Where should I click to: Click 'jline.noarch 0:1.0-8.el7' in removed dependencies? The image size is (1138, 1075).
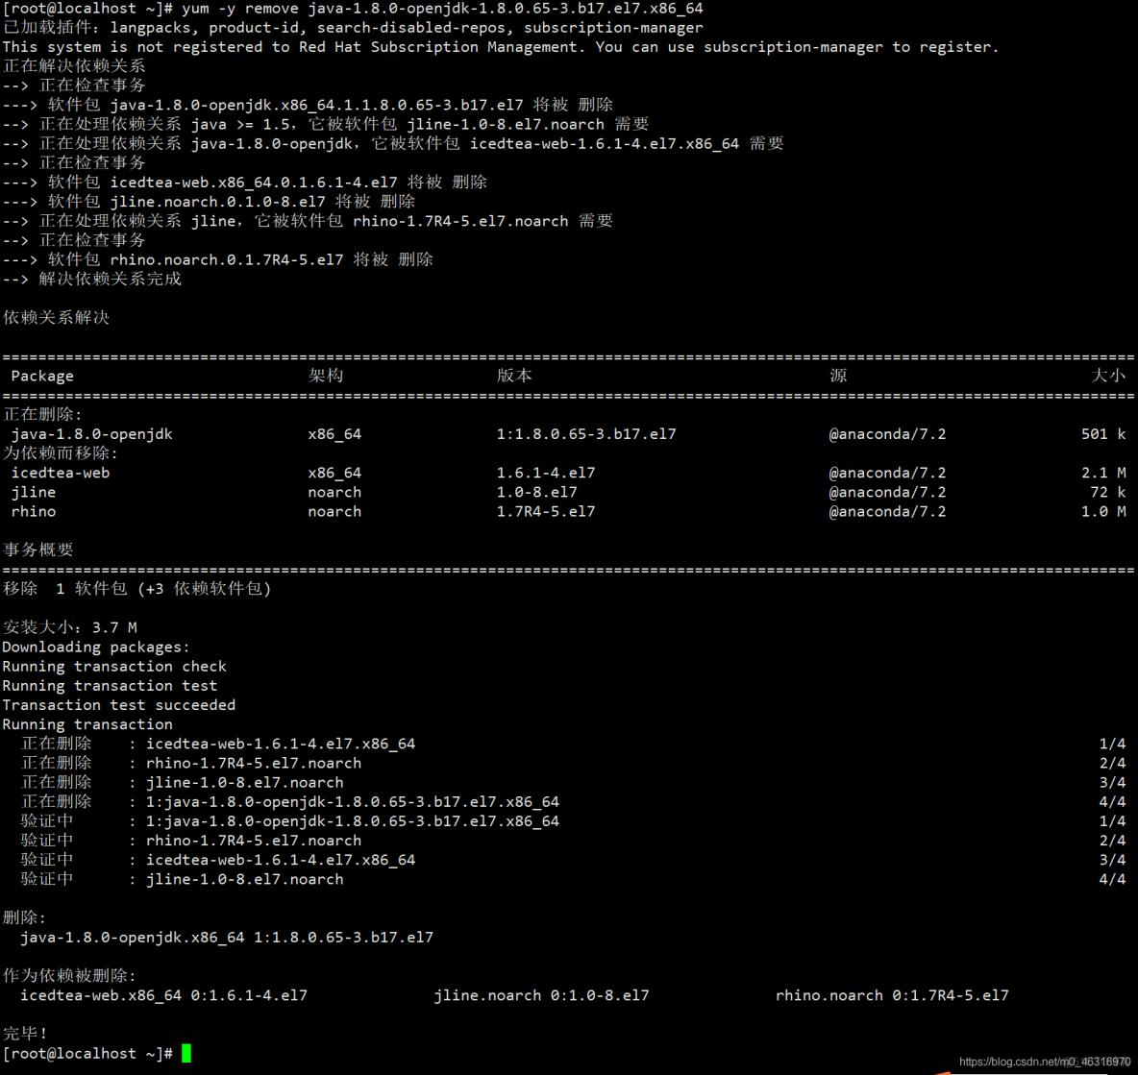[541, 995]
